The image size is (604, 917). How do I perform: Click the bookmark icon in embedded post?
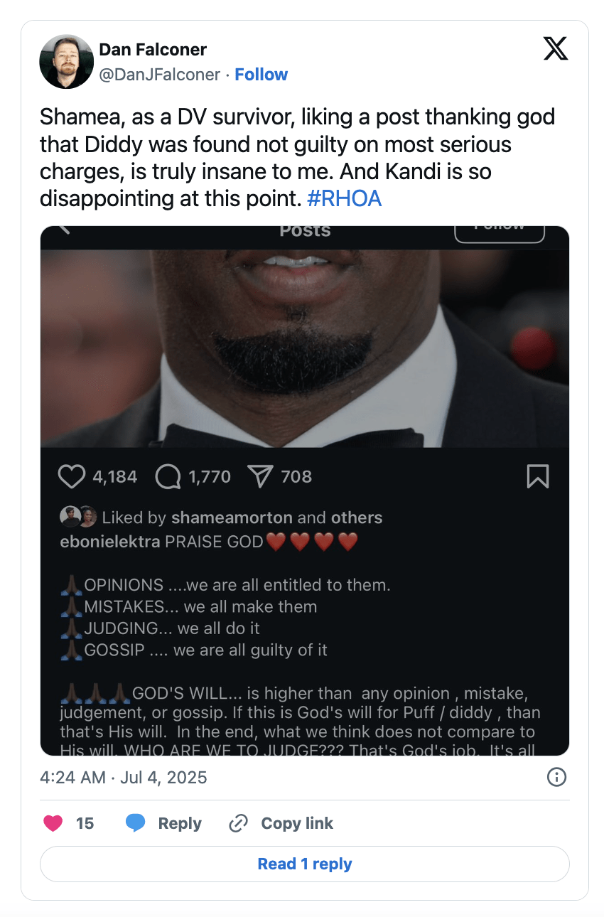click(x=538, y=476)
